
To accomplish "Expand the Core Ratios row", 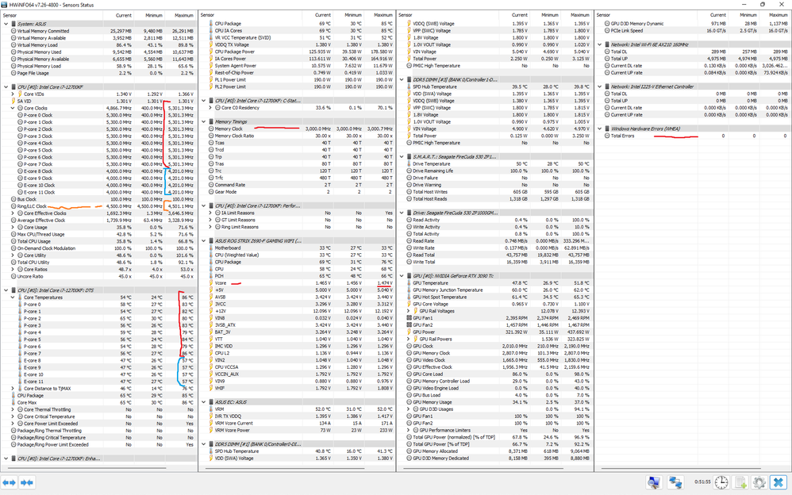I will pyautogui.click(x=13, y=269).
